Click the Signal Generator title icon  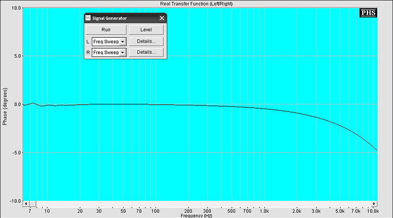tap(88, 18)
